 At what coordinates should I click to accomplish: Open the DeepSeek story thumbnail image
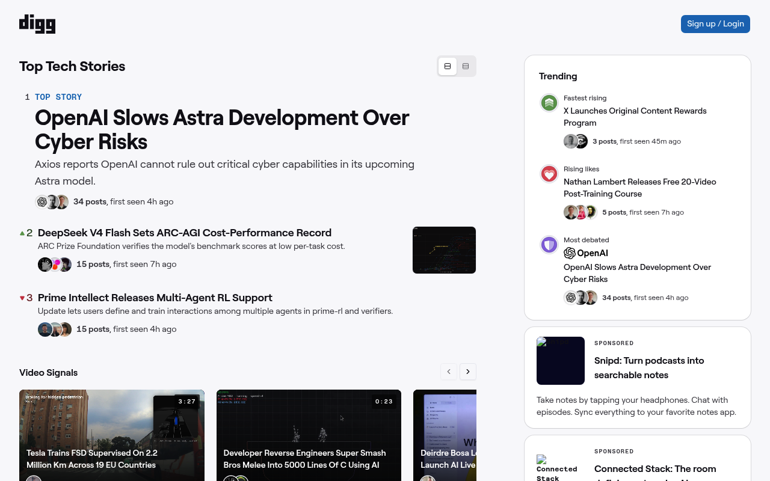tap(444, 250)
